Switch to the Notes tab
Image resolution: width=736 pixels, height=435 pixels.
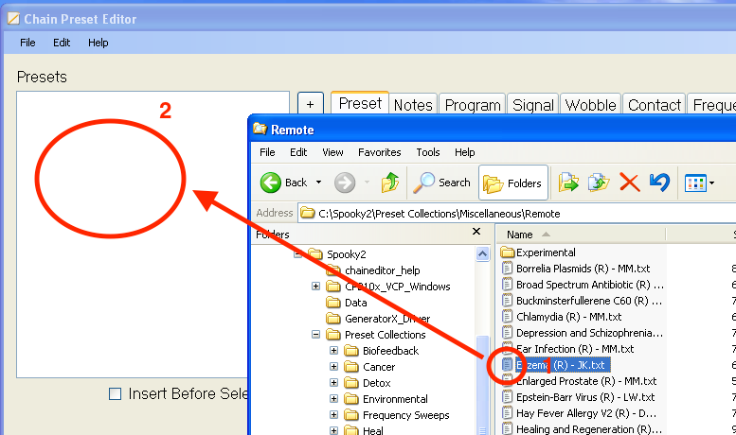click(x=413, y=105)
